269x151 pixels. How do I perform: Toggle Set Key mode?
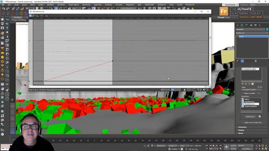233,149
